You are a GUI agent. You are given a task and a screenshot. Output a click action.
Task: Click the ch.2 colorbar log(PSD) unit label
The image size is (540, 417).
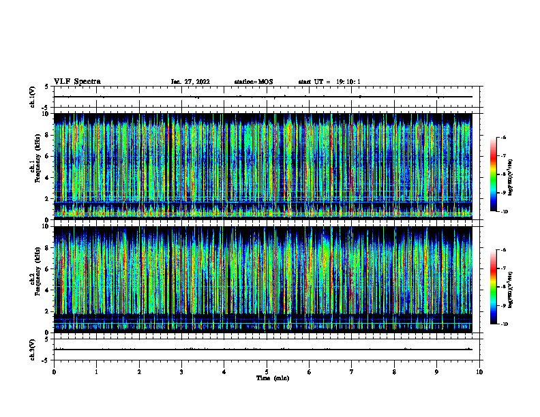pyautogui.click(x=511, y=290)
